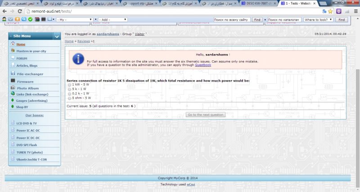The image size is (360, 192).
Task: Select the answer '5 ohm - 5 W'
Action: [x=70, y=98]
